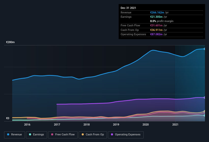Screen dimensions: 209x142
Task: Click the €0 y-axis label
Action: coord(8,118)
